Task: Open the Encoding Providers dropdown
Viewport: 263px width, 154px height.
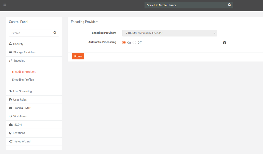Action: (169, 33)
